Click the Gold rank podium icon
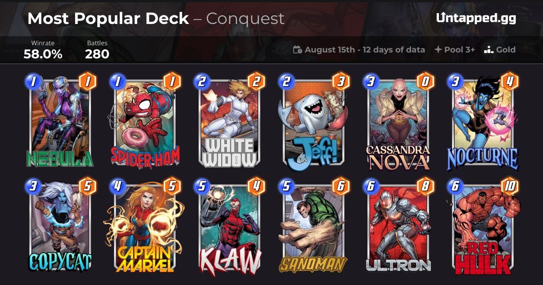This screenshot has width=543, height=285. click(488, 50)
